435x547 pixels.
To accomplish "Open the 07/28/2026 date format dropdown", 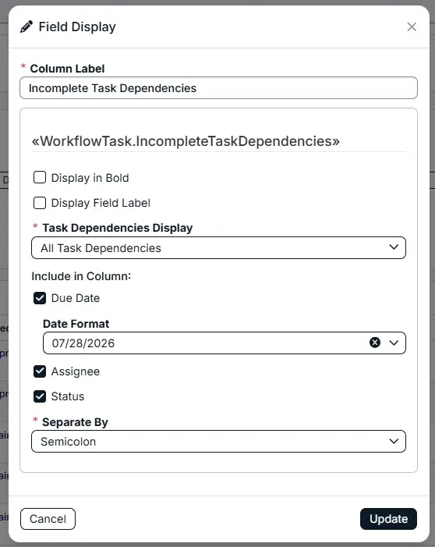I will click(224, 343).
